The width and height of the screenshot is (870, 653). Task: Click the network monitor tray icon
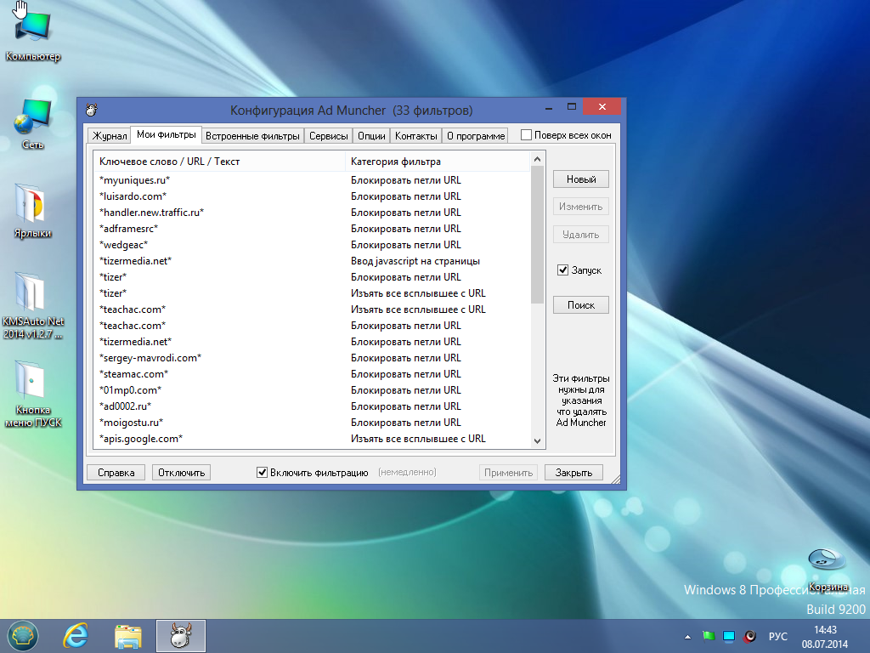coord(729,636)
